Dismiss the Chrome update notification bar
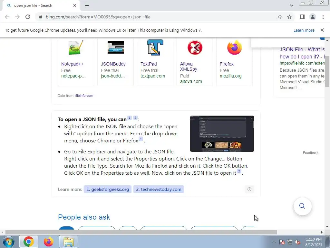330x248 pixels. (322, 30)
